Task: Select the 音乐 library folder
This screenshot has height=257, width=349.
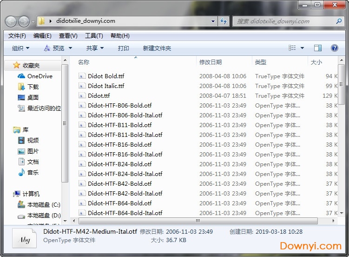Action: (33, 172)
